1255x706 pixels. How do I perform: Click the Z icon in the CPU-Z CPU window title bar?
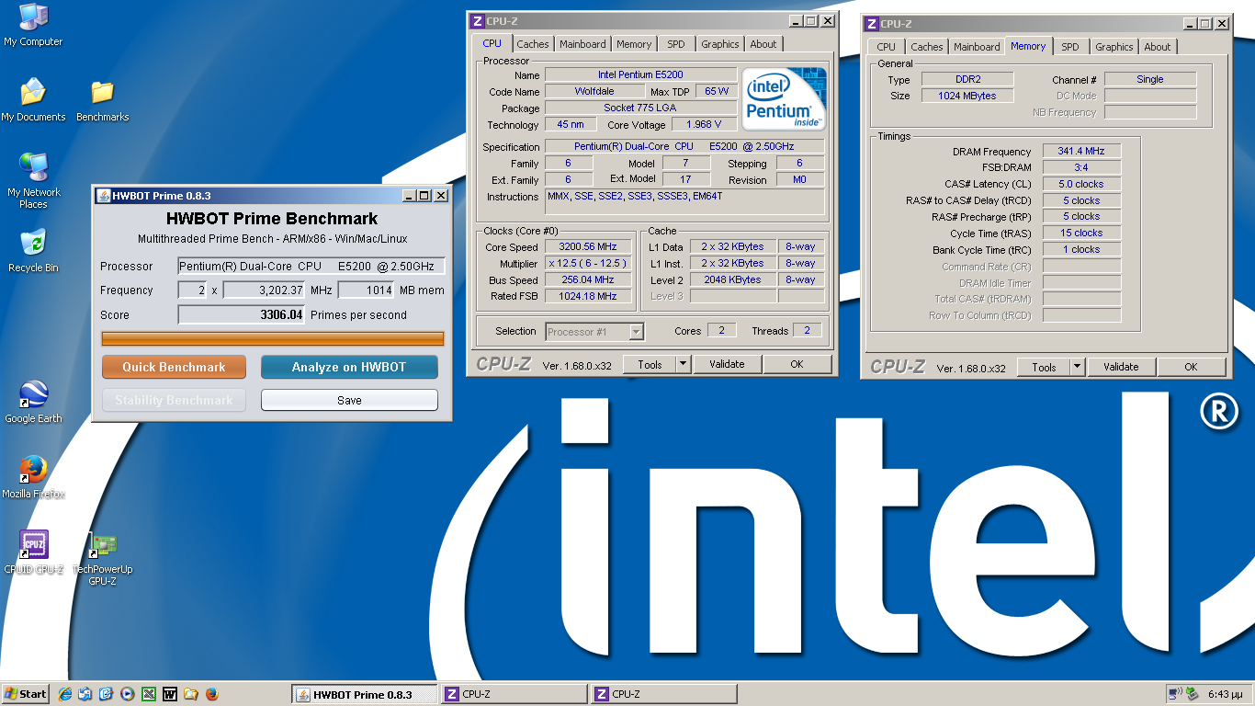477,21
